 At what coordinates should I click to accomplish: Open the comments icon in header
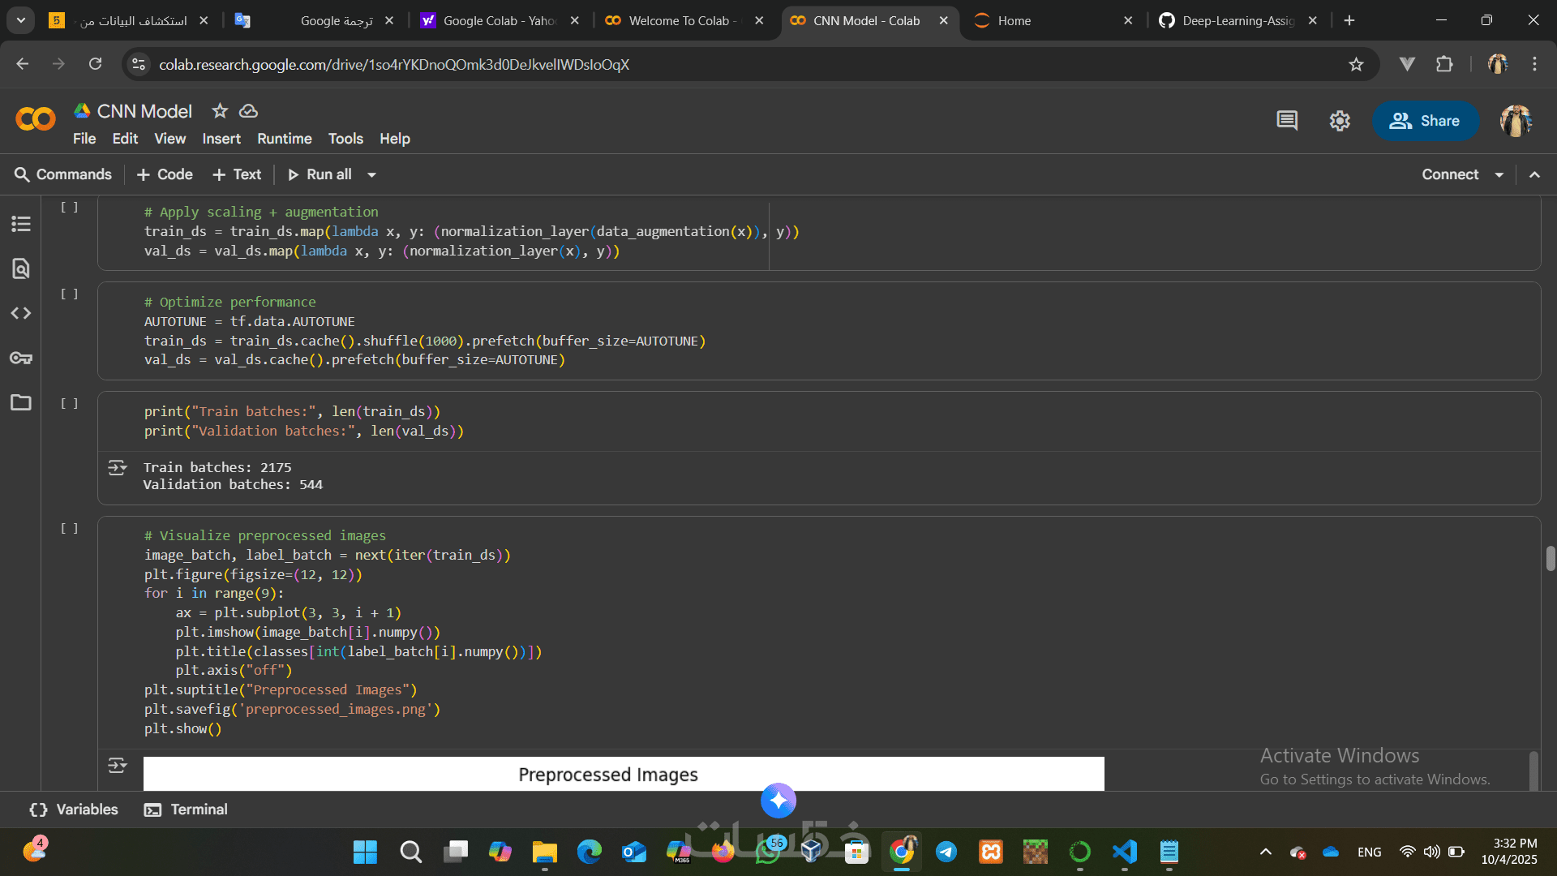1287,121
